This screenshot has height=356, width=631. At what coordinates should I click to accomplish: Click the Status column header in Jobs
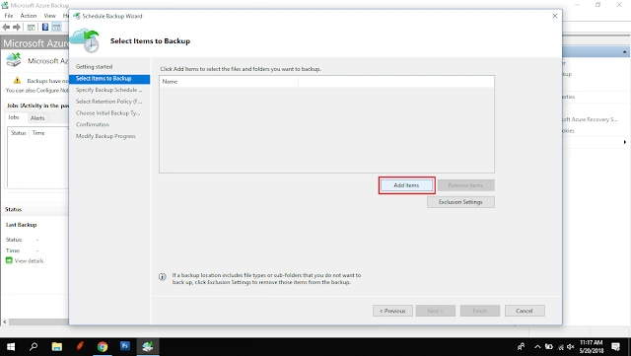click(x=18, y=133)
